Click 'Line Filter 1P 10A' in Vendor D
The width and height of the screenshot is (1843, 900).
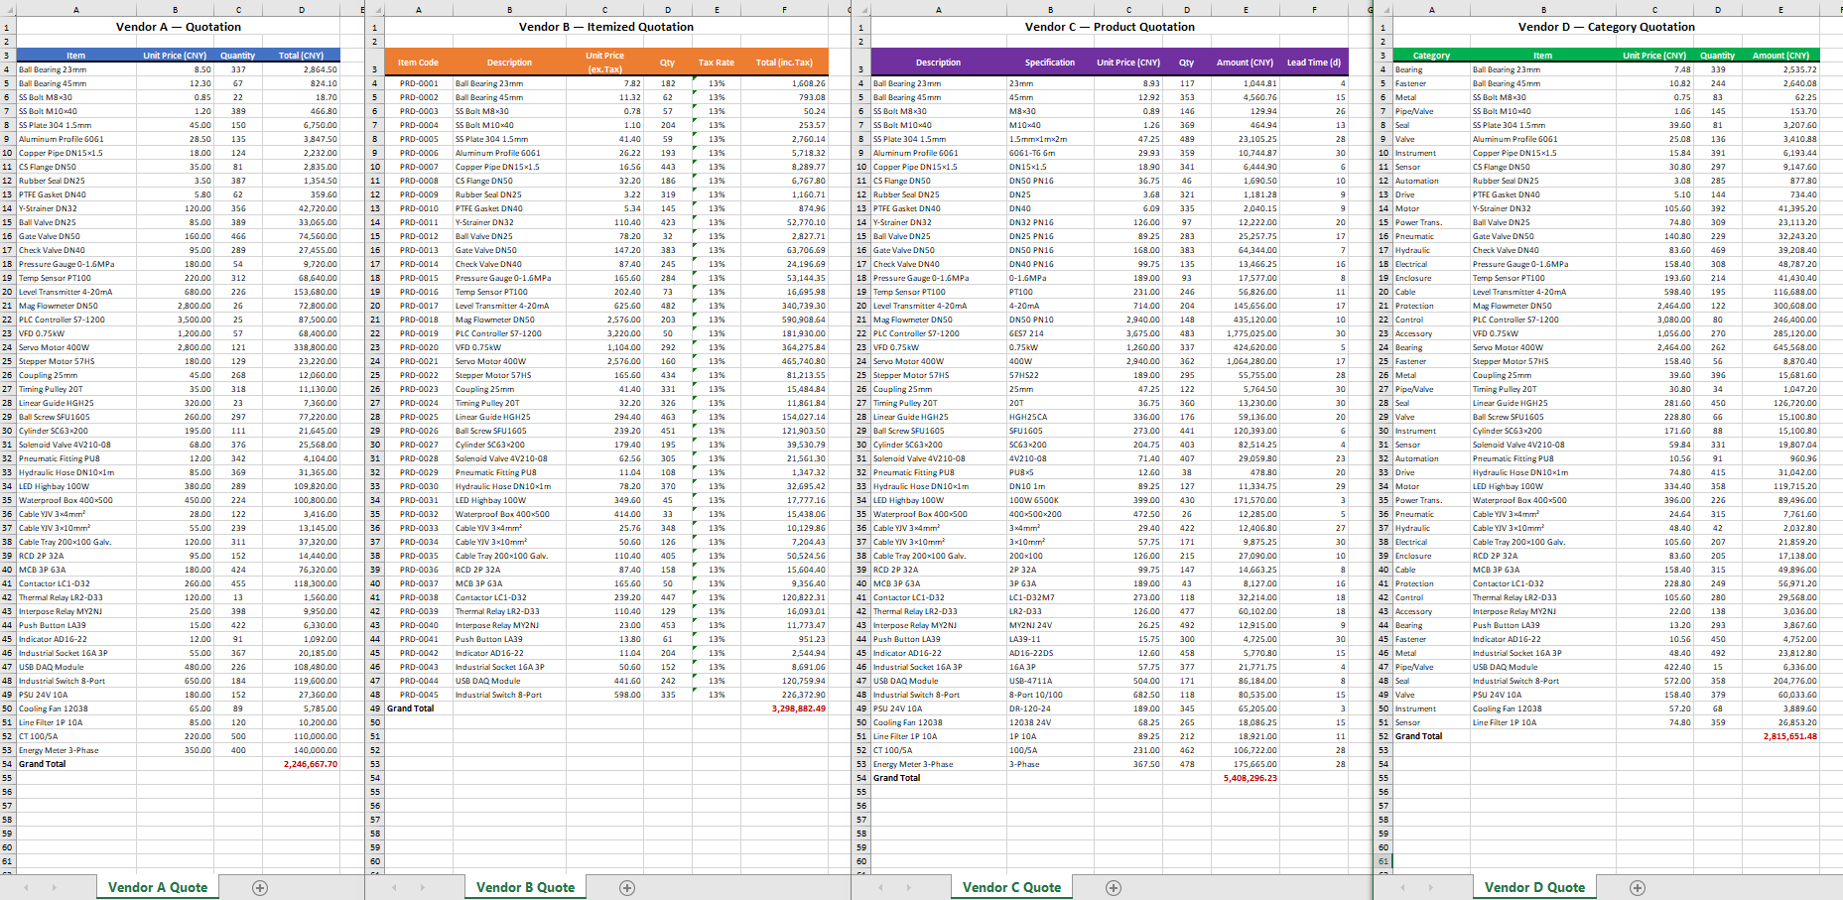coord(1543,722)
